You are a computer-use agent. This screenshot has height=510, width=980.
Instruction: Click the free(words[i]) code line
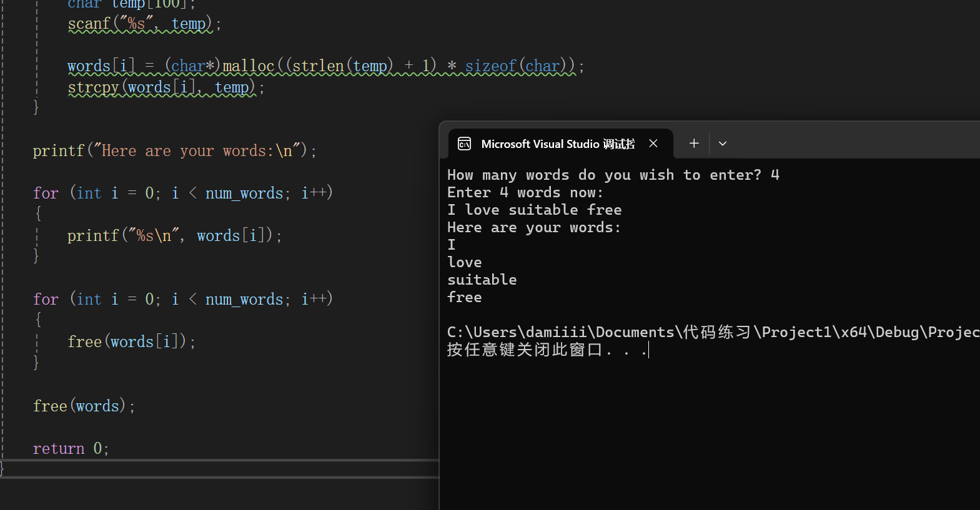[x=132, y=342]
